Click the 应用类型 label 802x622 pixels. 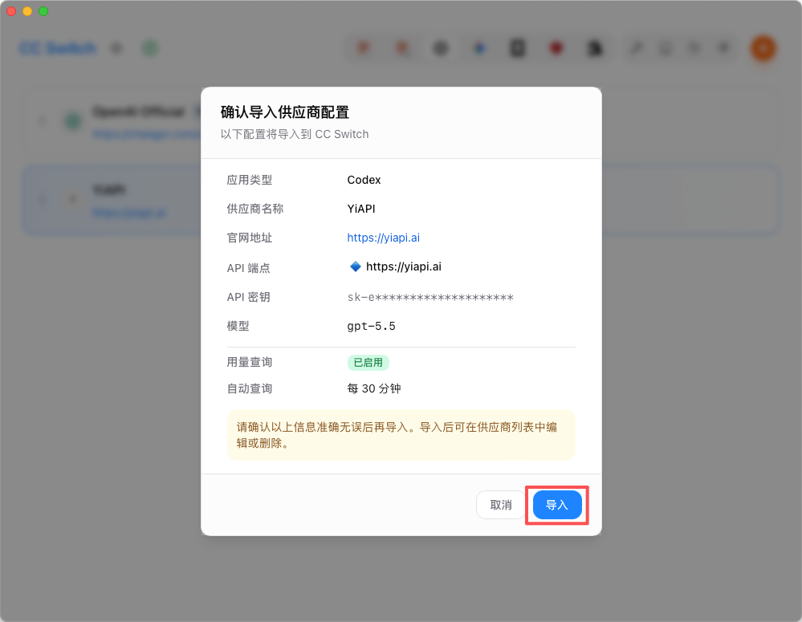point(249,180)
